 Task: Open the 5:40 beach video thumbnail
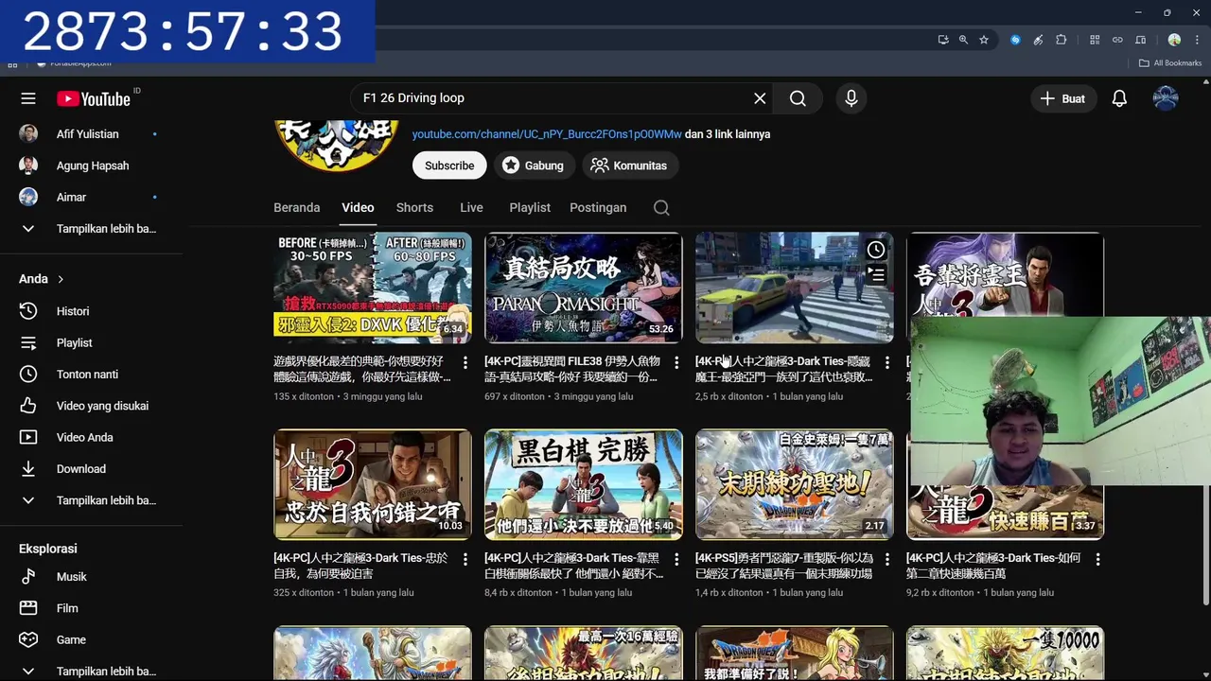pyautogui.click(x=584, y=484)
